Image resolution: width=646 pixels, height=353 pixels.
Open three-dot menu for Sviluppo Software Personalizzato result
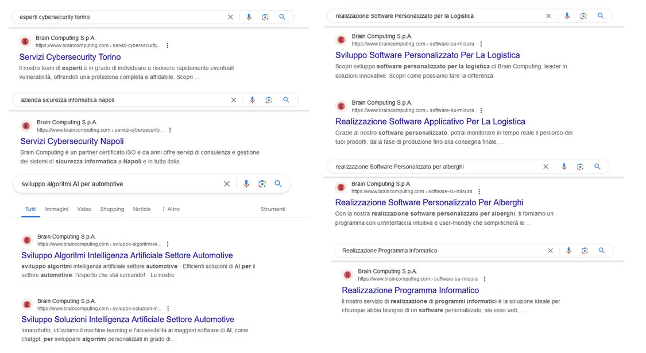481,44
